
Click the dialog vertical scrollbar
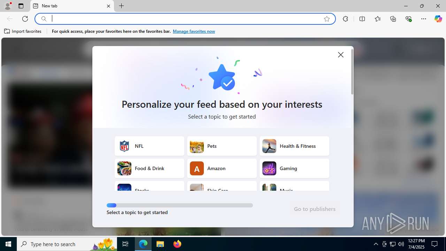(x=352, y=72)
